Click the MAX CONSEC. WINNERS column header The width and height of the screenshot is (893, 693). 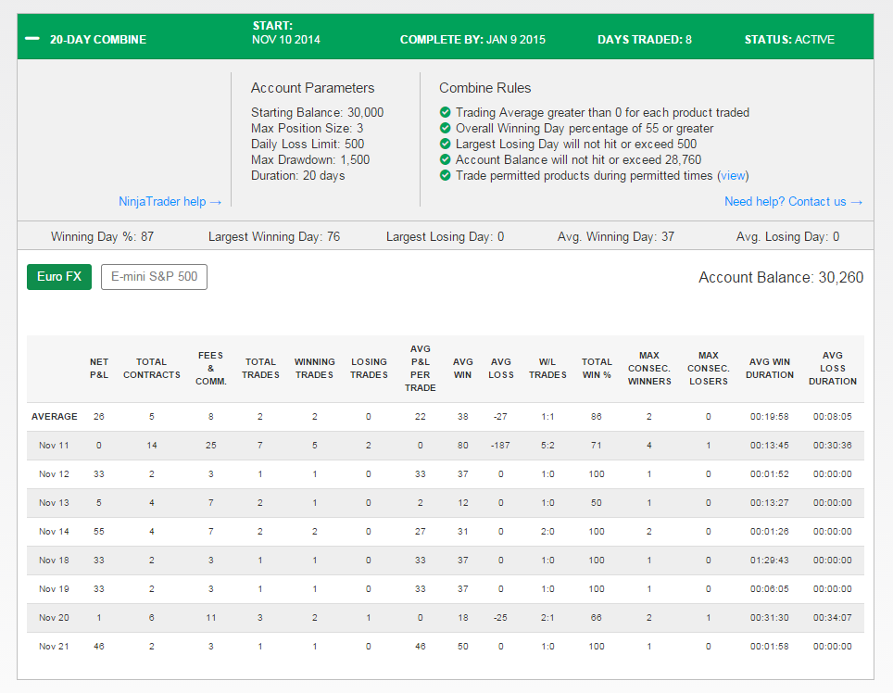[649, 369]
